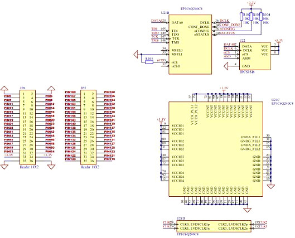Image resolution: width=295 pixels, height=238 pixels.
Task: Click the PIN169 net label on JP5
Action: tap(70, 92)
